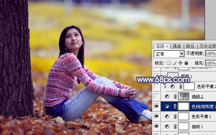The width and height of the screenshot is (216, 135).
Task: Click the link icon of 曲线 2
Action: coord(175,96)
